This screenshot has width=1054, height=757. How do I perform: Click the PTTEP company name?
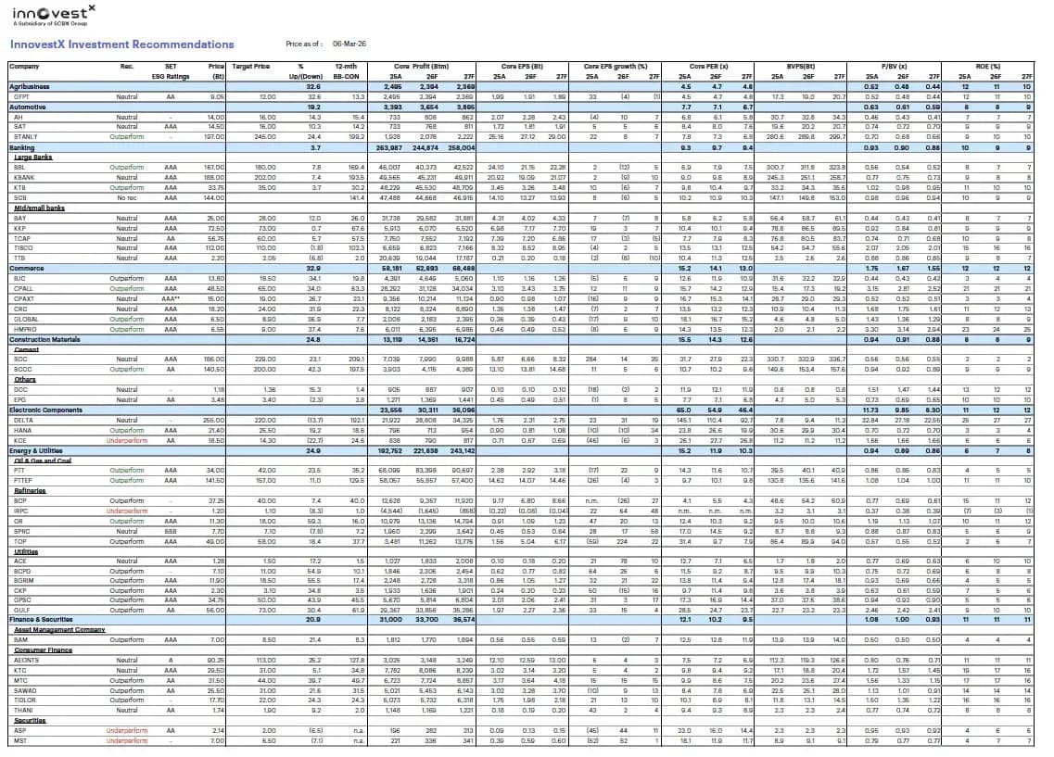click(23, 480)
